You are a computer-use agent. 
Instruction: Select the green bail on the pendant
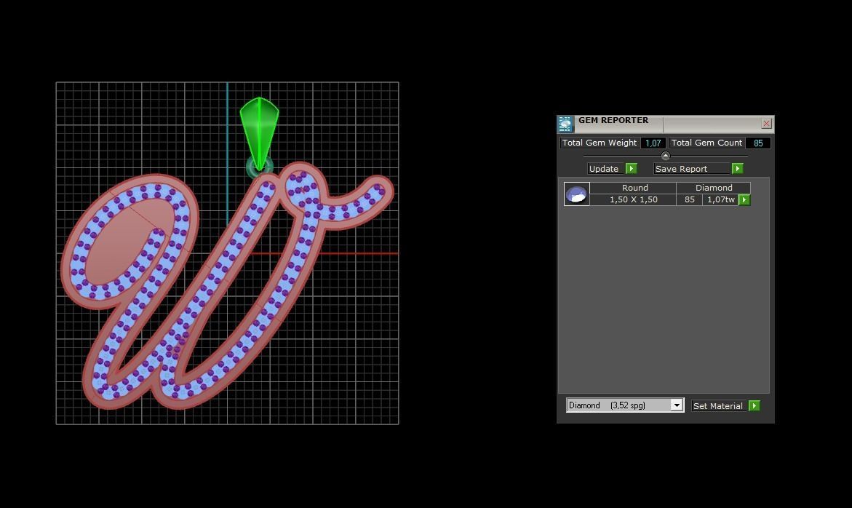(x=260, y=133)
